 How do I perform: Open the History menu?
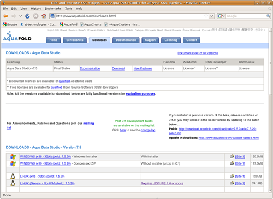pyautogui.click(x=36, y=9)
